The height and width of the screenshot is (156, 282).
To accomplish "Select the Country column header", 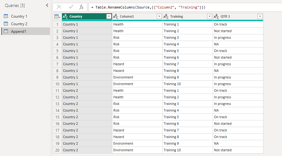I will pyautogui.click(x=87, y=17).
